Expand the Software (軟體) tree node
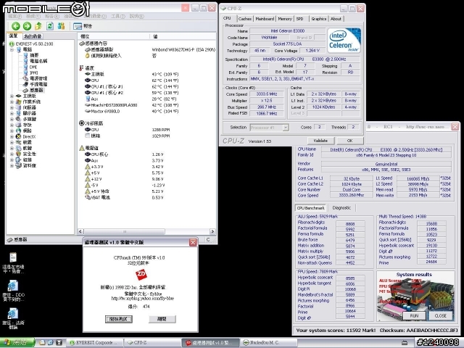Viewport: 464px width, 348px height. tap(12, 148)
